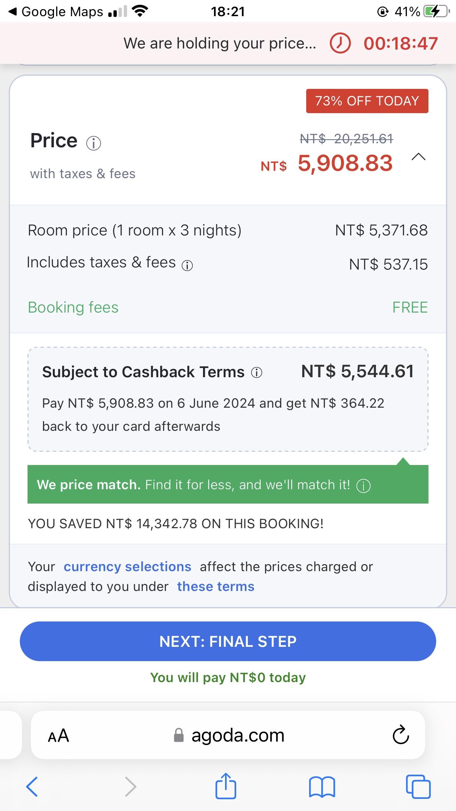Reload the agoda.com page
Screen dimensions: 456x811
pos(401,735)
